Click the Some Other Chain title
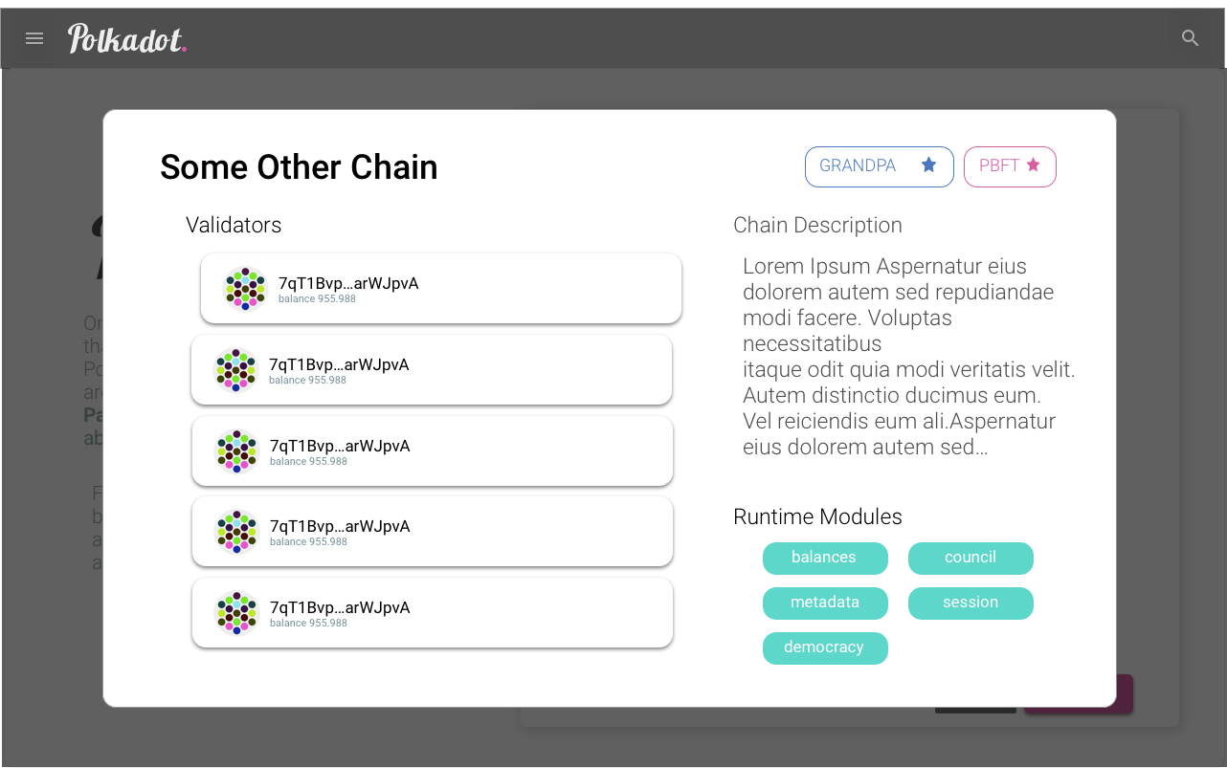1227x768 pixels. (299, 167)
